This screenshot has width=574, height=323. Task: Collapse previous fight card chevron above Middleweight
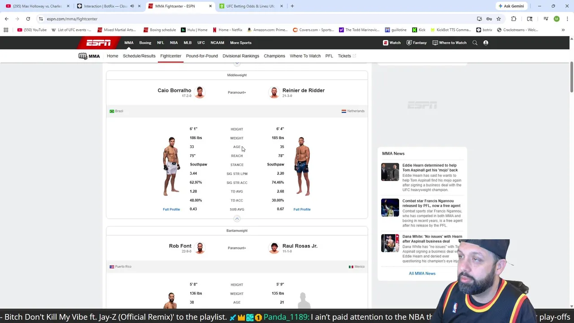point(237,64)
